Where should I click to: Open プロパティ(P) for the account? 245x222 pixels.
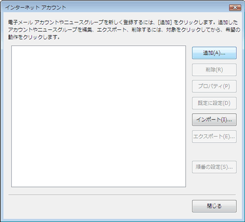point(214,86)
